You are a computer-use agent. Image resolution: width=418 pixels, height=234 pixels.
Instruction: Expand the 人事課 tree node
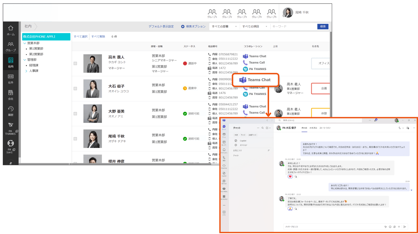click(x=26, y=71)
